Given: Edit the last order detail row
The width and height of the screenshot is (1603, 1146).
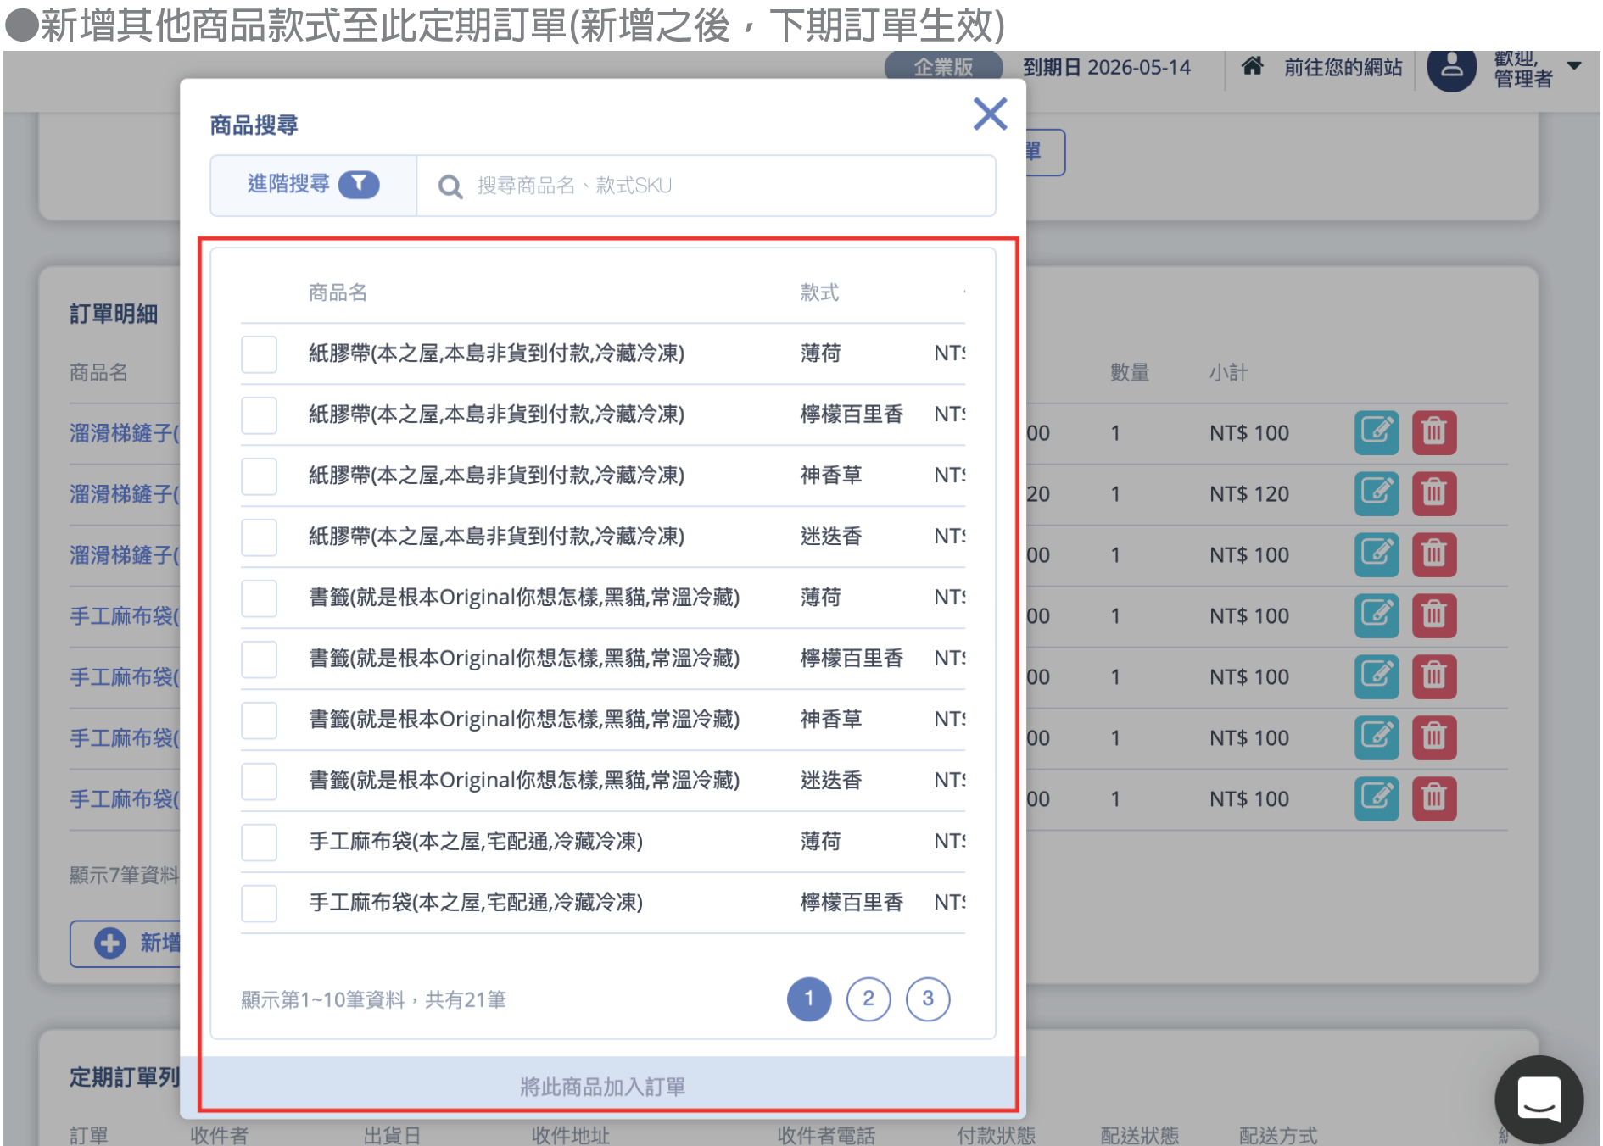Looking at the screenshot, I should pyautogui.click(x=1377, y=798).
